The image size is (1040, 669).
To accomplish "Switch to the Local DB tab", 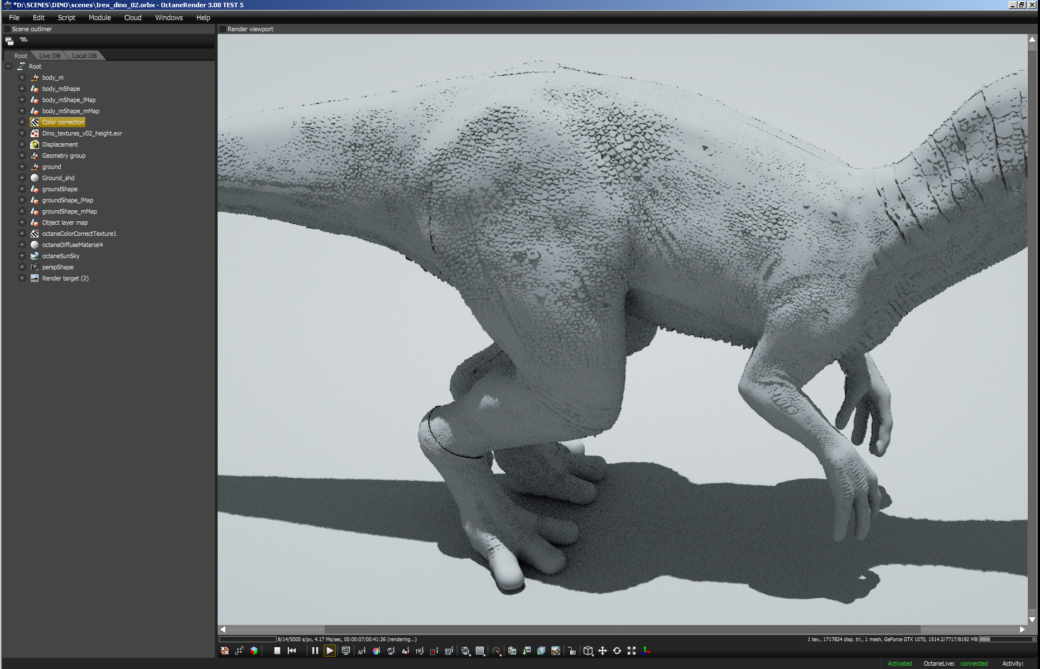I will (84, 56).
